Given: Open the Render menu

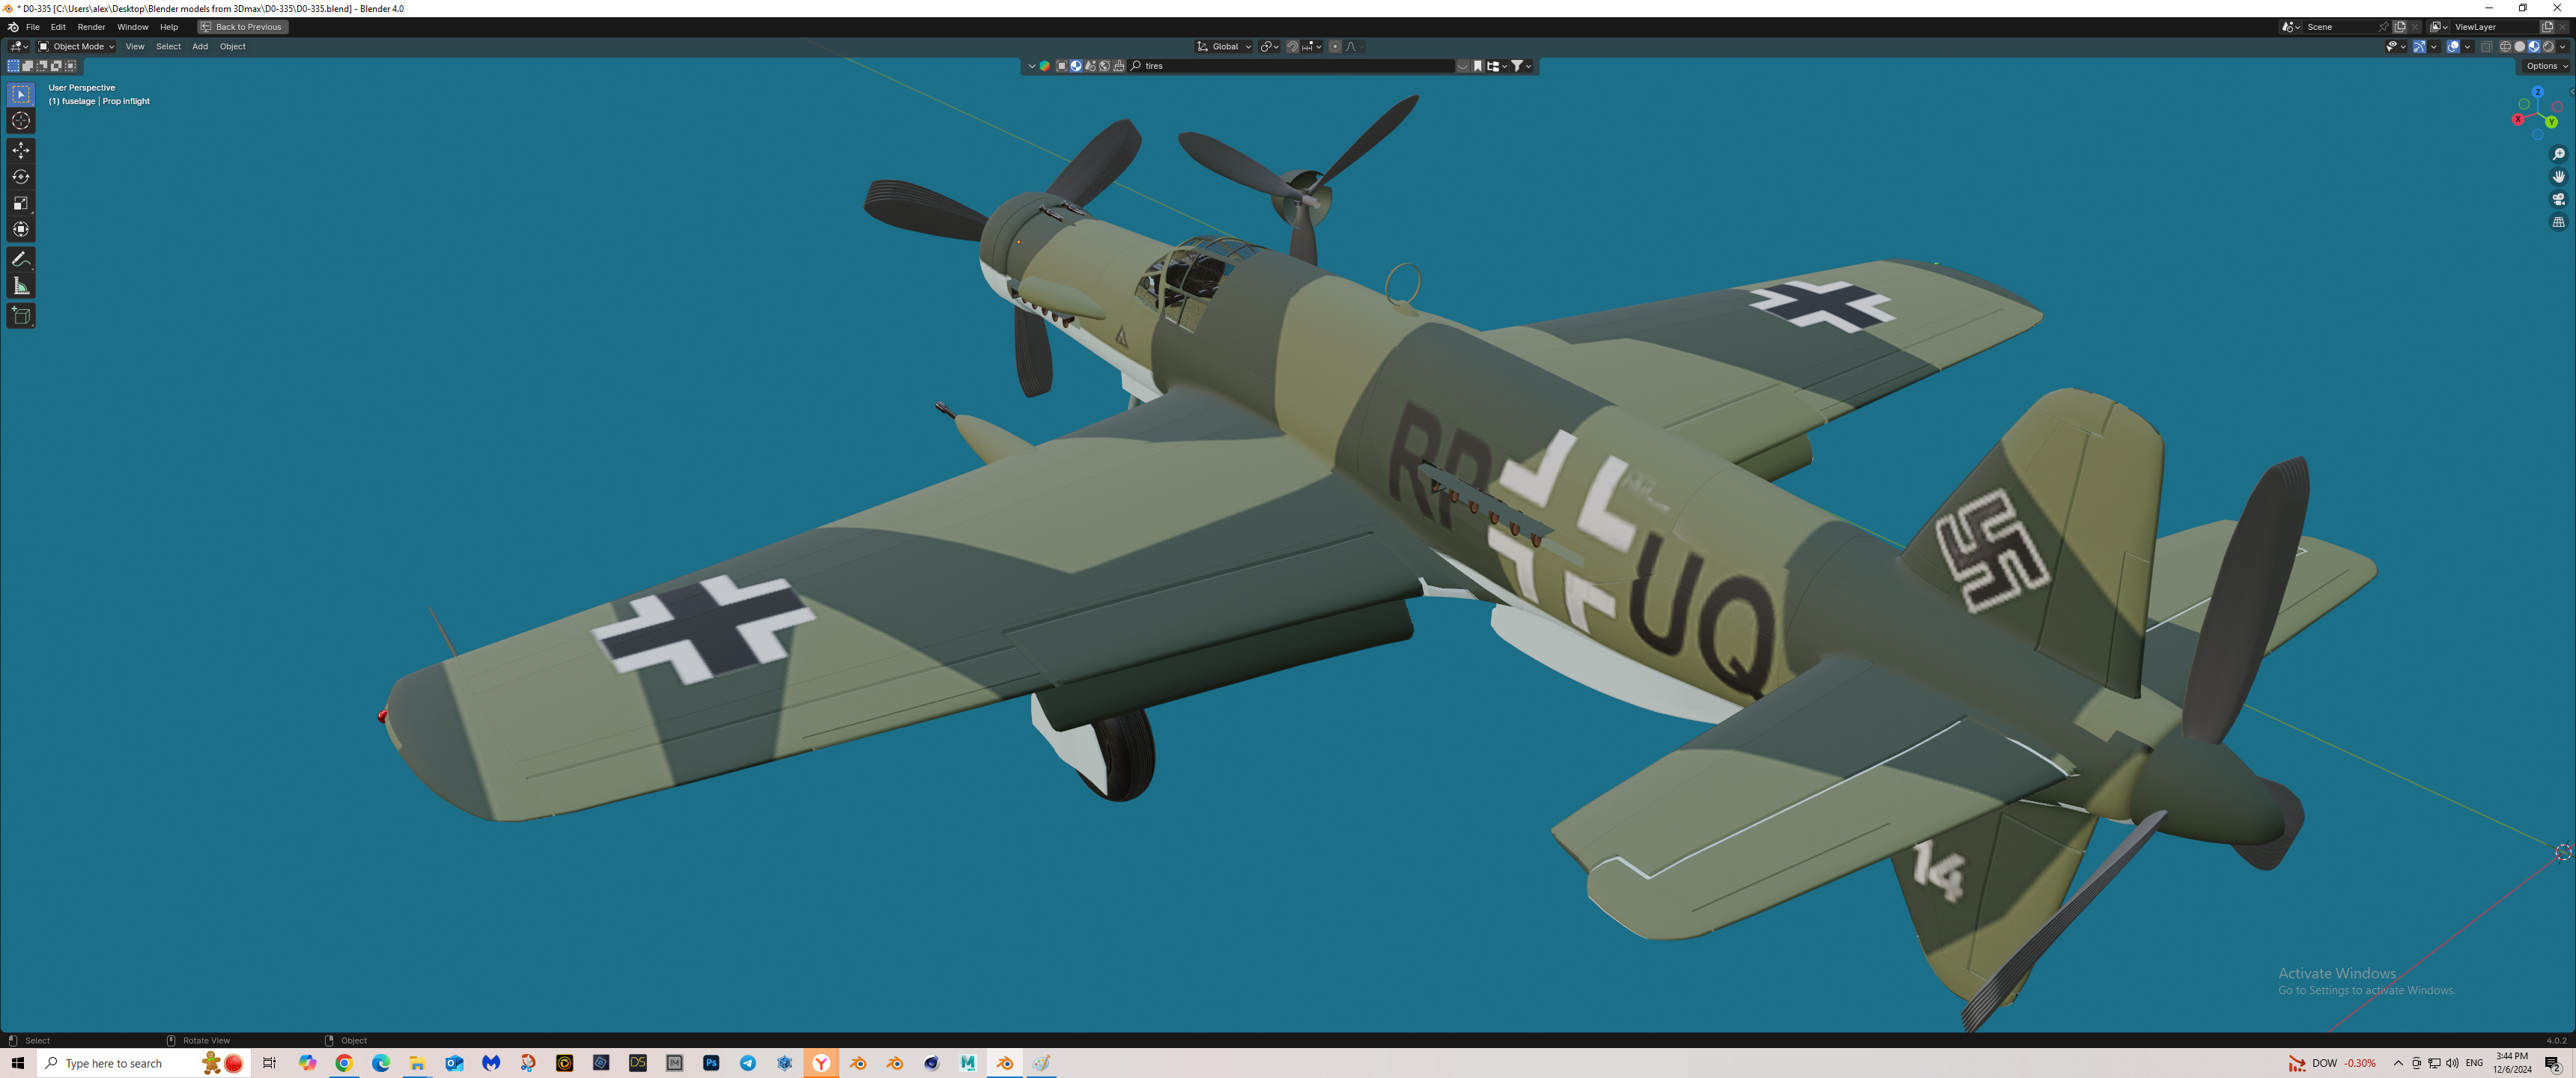Looking at the screenshot, I should tap(91, 27).
